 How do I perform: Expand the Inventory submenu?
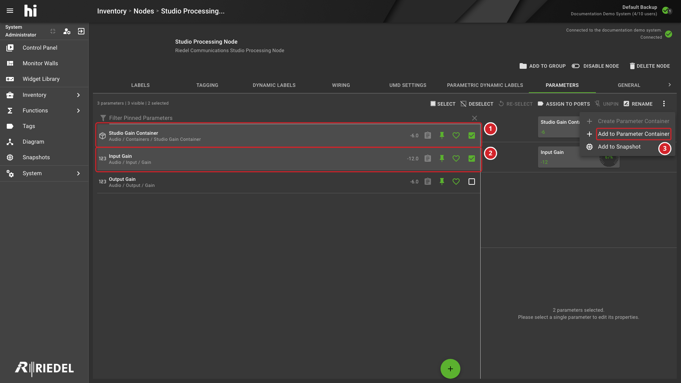coord(44,95)
